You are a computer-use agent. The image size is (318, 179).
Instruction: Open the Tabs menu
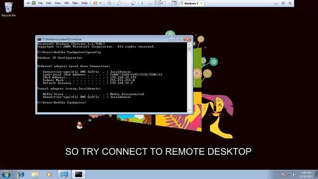click(75, 3)
